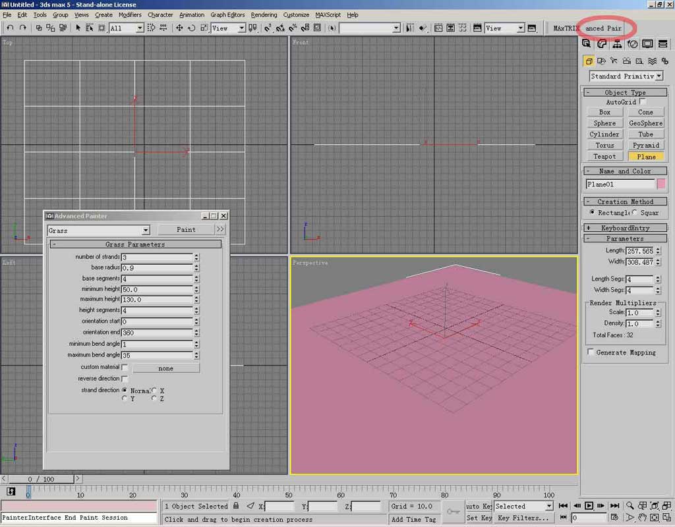Click the Paint button in Advanced Painter
675x527 pixels.
pos(186,230)
